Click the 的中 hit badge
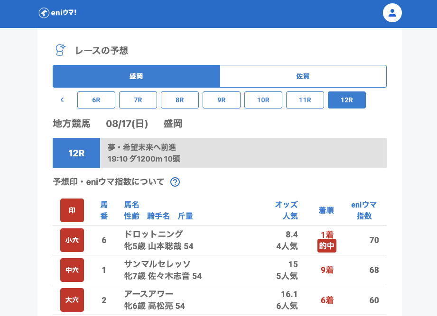Viewport: 437px width, 316px height. click(x=327, y=246)
